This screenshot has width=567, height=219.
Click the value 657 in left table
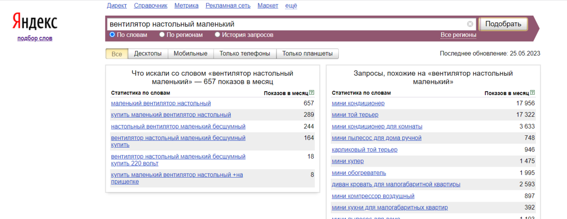point(309,103)
